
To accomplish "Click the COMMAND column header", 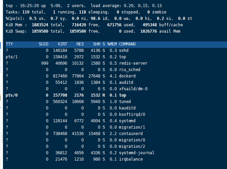I will tap(127, 44).
